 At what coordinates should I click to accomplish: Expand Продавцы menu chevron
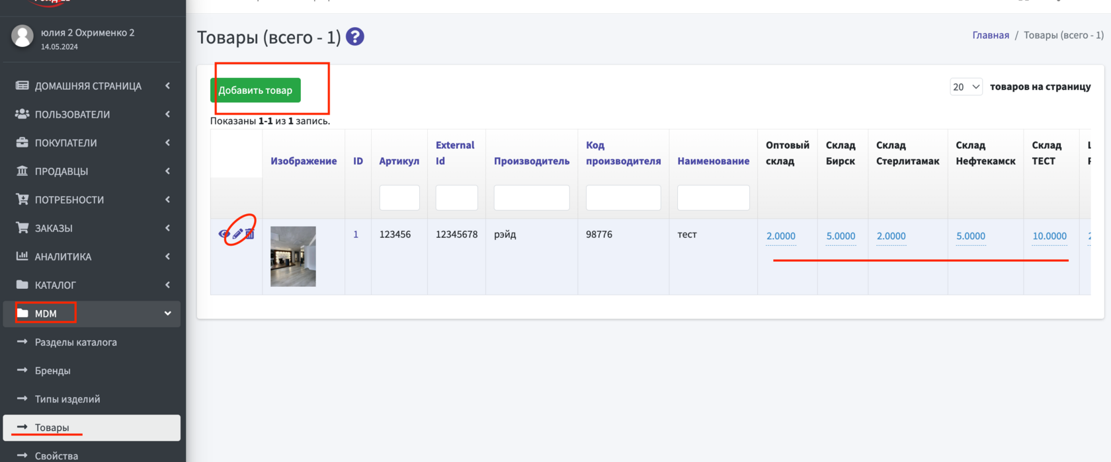coord(167,171)
